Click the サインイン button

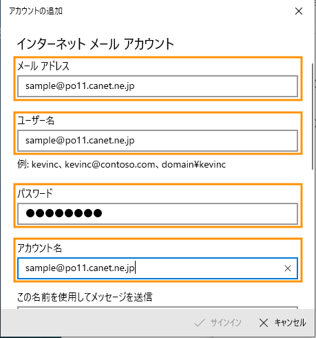coord(218,323)
